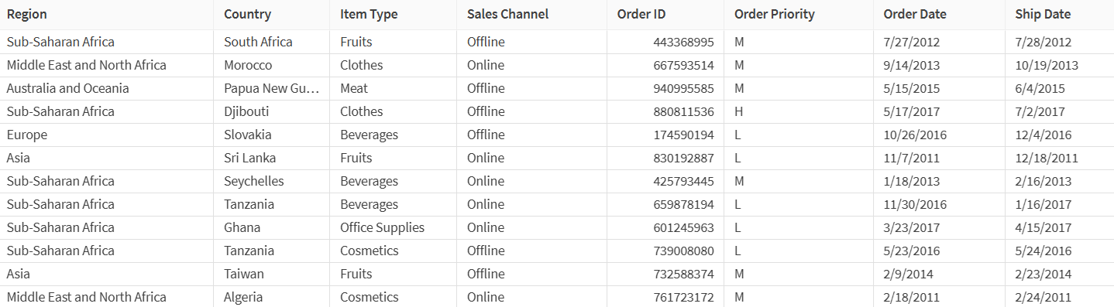Screen dimensions: 1114x307
Task: Select the Order Priority column header
Action: tap(799, 14)
